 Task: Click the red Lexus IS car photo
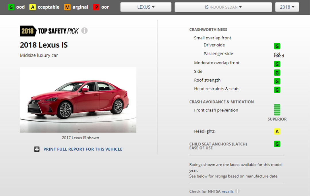click(78, 100)
